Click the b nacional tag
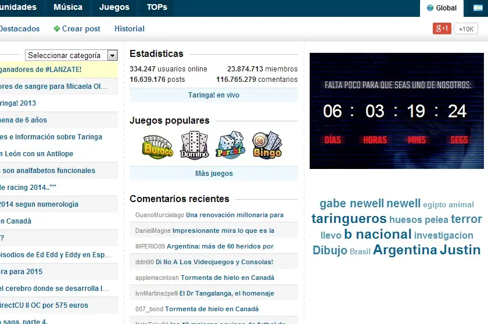Viewport: 488px width, 324px height. [378, 234]
